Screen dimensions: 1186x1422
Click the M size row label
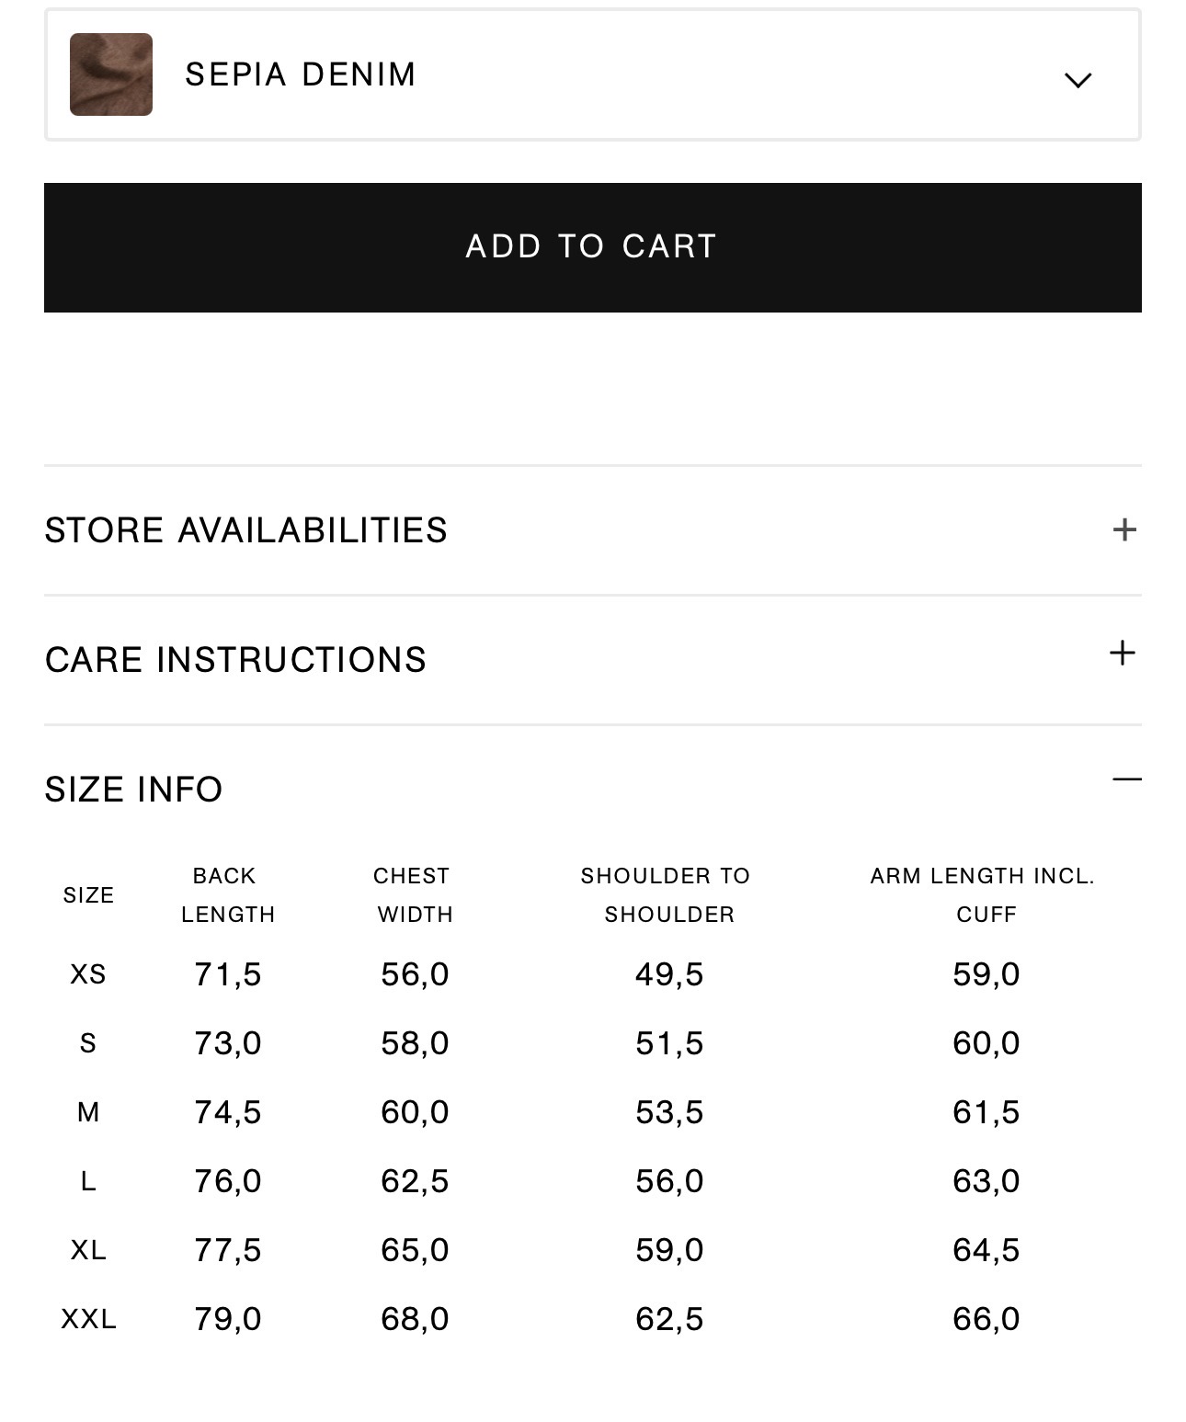(88, 1112)
